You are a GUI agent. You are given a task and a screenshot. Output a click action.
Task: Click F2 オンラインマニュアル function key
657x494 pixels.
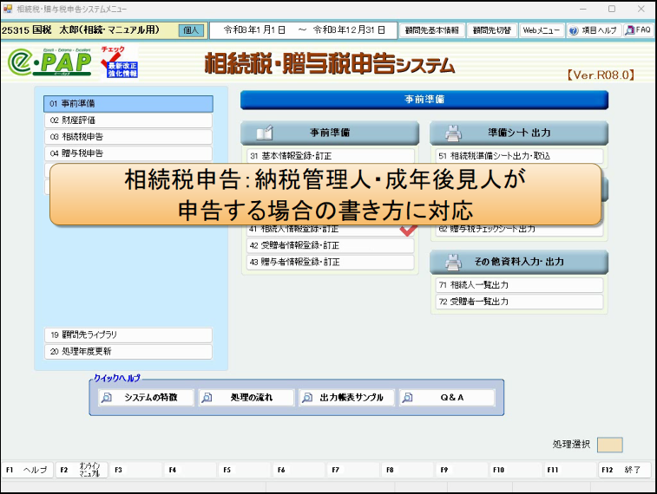(x=82, y=470)
